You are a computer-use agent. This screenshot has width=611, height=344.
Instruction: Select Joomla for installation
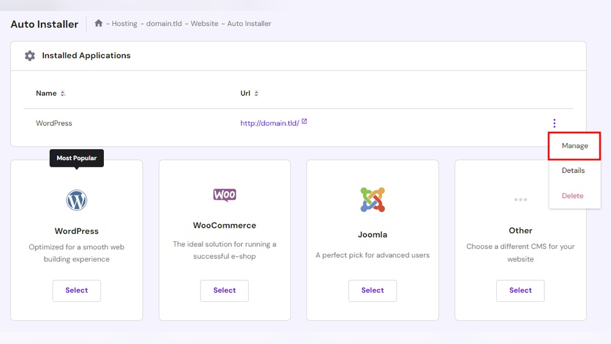click(373, 290)
